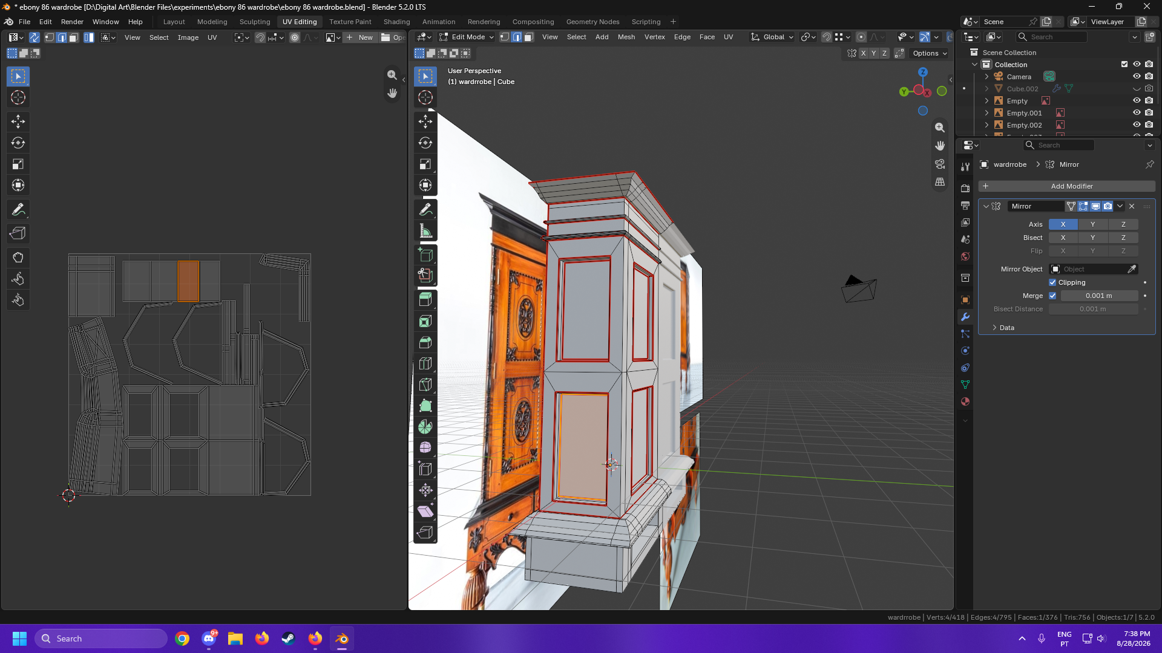Select the UV editor Move tool
The width and height of the screenshot is (1162, 653).
[x=18, y=122]
